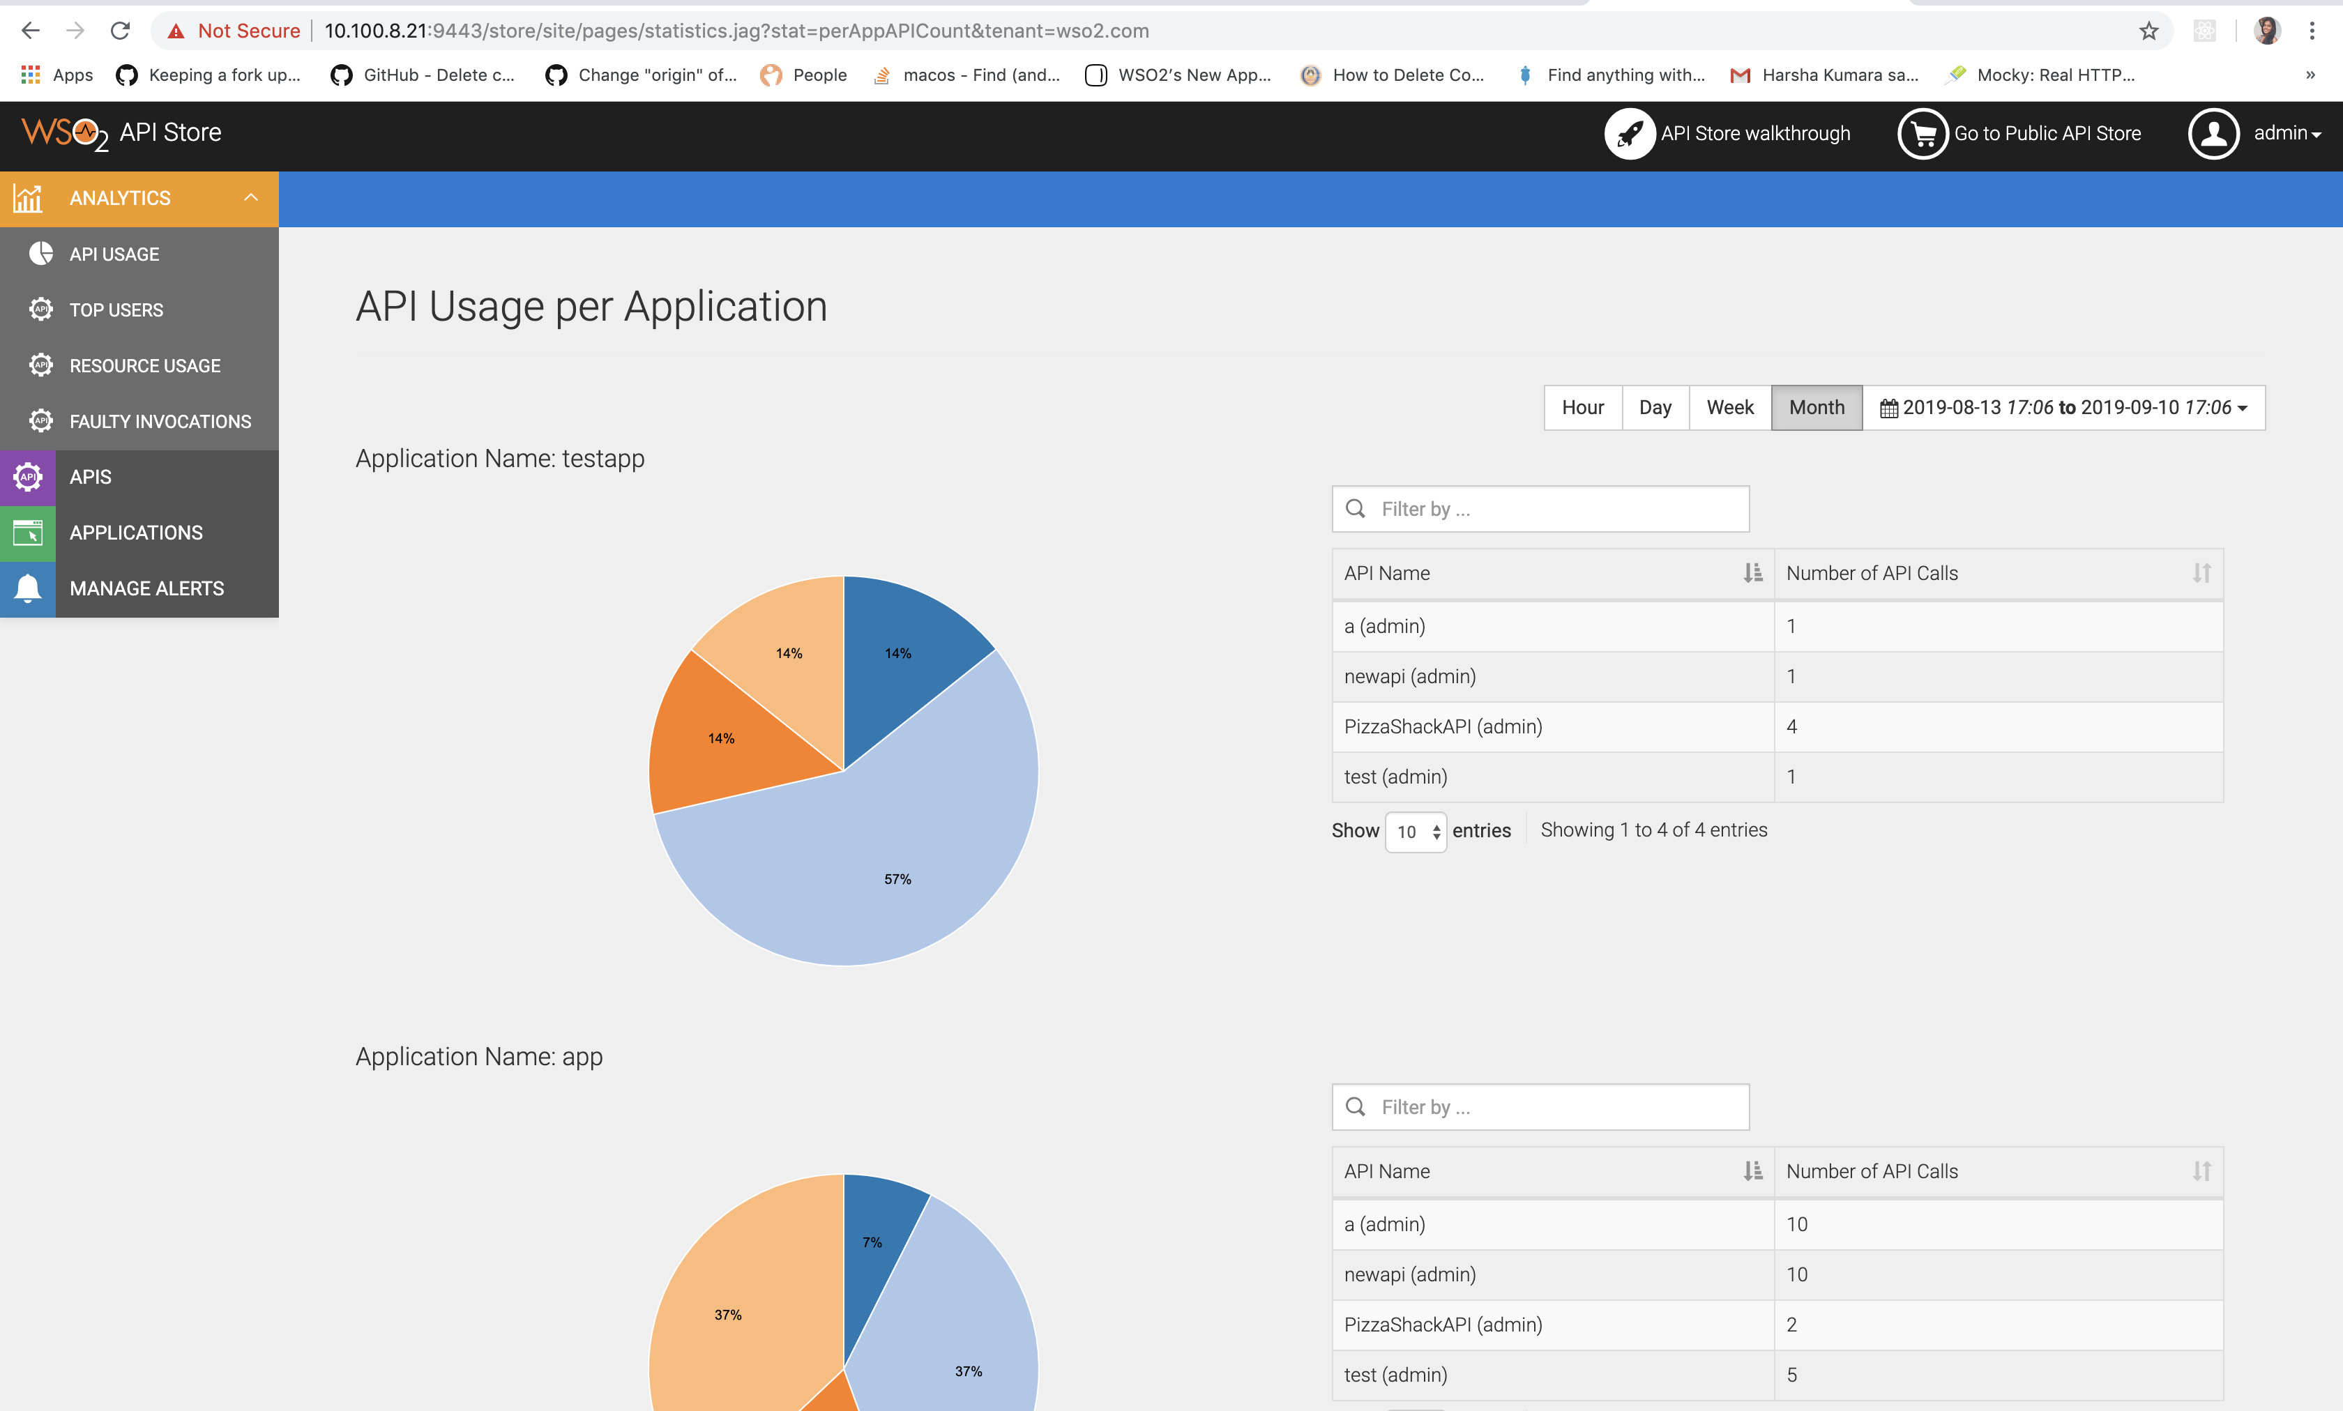This screenshot has width=2343, height=1411.
Task: Click the admin user avatar icon
Action: (x=2214, y=133)
